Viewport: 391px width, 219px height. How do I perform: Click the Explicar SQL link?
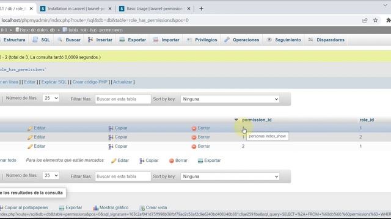(54, 82)
